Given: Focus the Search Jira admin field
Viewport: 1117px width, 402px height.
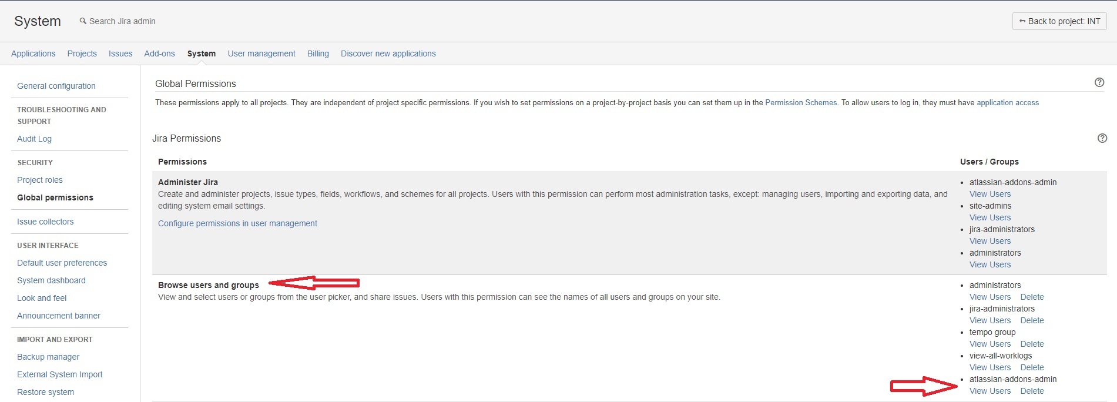Looking at the screenshot, I should [122, 21].
